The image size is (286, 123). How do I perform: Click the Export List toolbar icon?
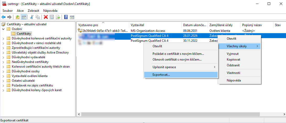58,17
